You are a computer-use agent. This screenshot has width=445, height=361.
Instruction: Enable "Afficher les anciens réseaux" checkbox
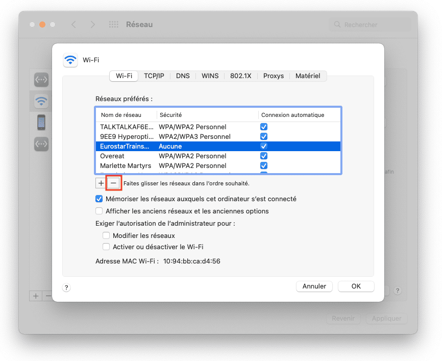99,211
